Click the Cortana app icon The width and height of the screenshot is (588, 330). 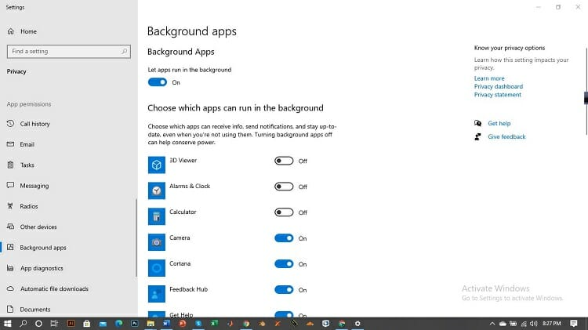pyautogui.click(x=156, y=268)
